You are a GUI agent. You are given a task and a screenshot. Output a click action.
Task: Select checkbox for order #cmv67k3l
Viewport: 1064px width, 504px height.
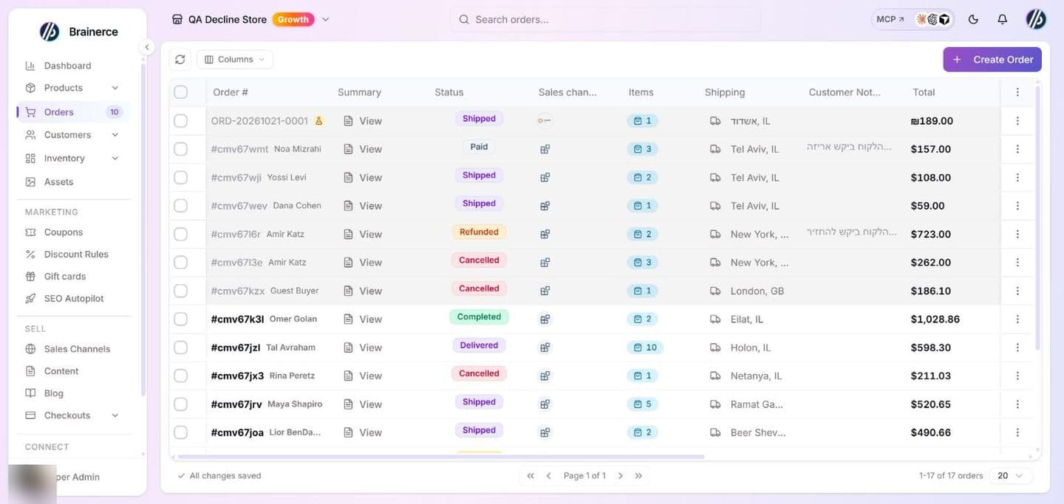(x=180, y=319)
